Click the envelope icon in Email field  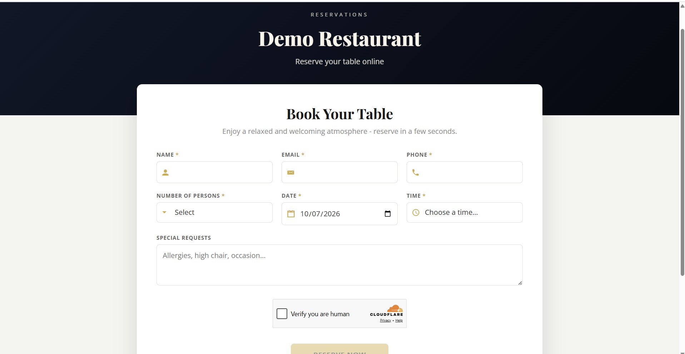point(291,173)
